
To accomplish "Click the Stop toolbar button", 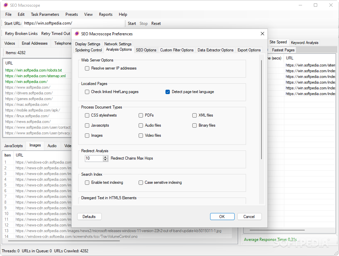I will pos(144,24).
